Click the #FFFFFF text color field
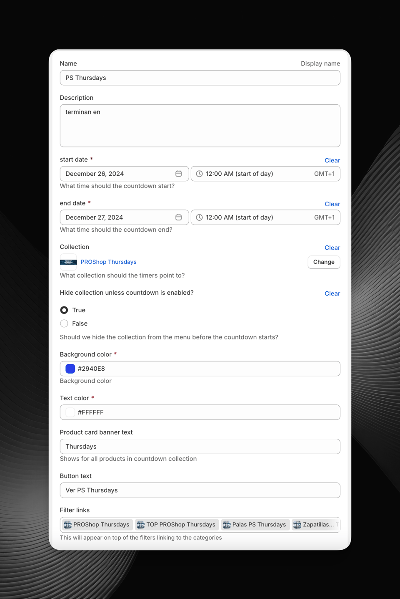 [x=200, y=412]
